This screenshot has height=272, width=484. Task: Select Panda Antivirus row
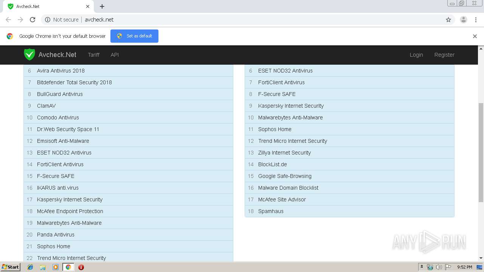pos(128,235)
